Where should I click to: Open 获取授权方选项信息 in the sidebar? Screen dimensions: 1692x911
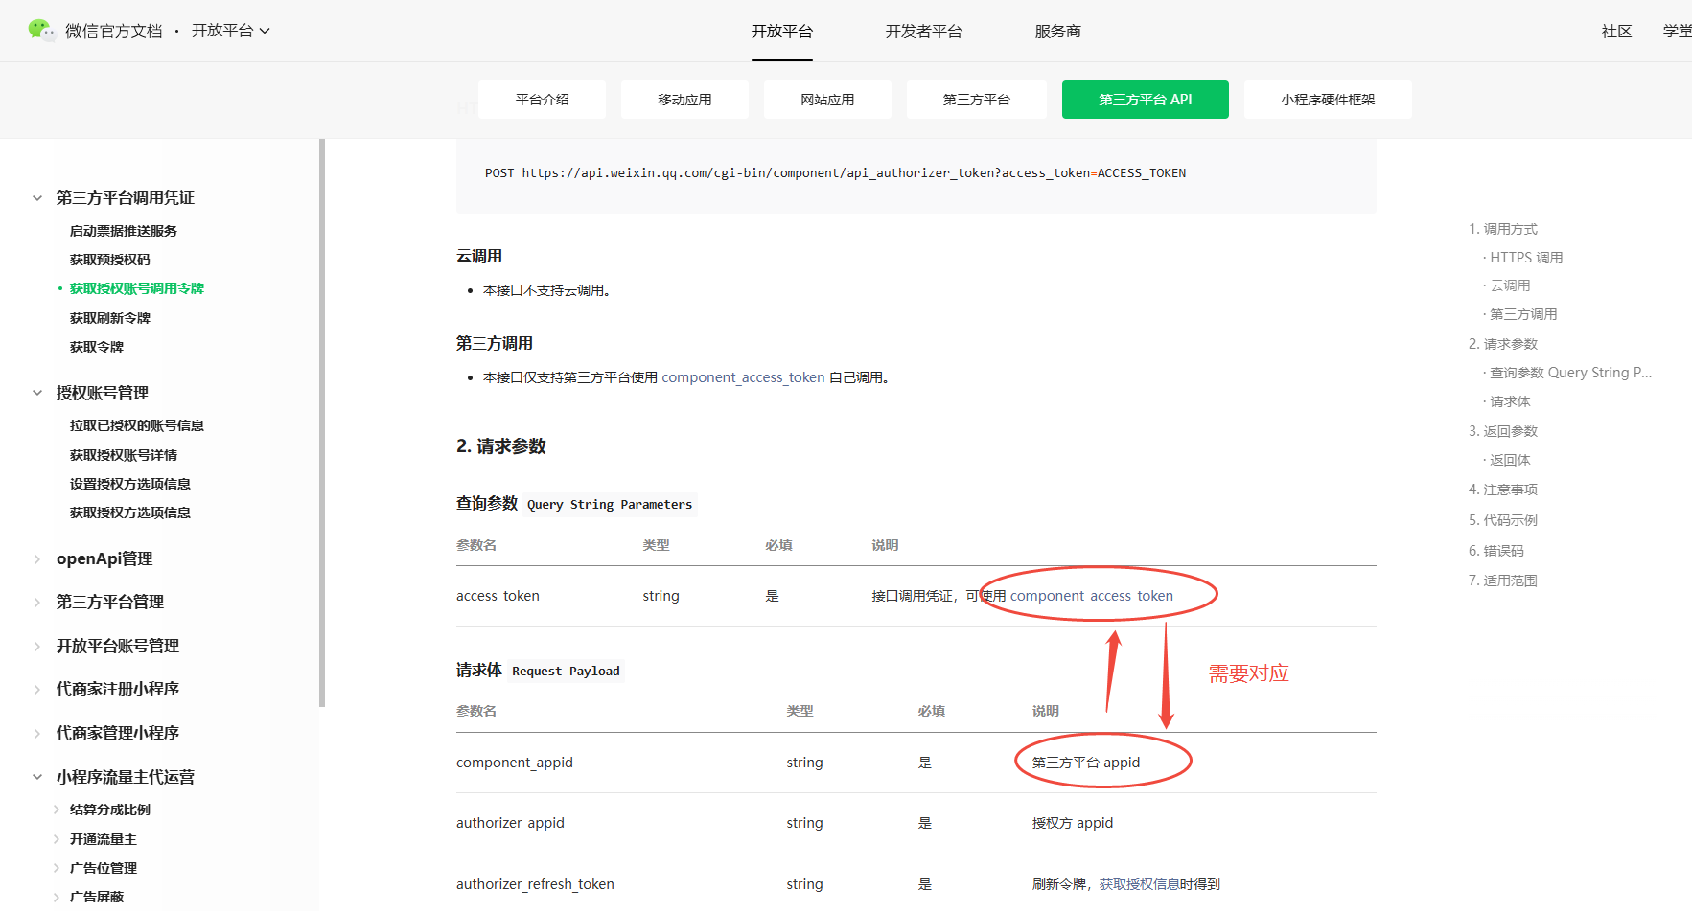point(130,512)
